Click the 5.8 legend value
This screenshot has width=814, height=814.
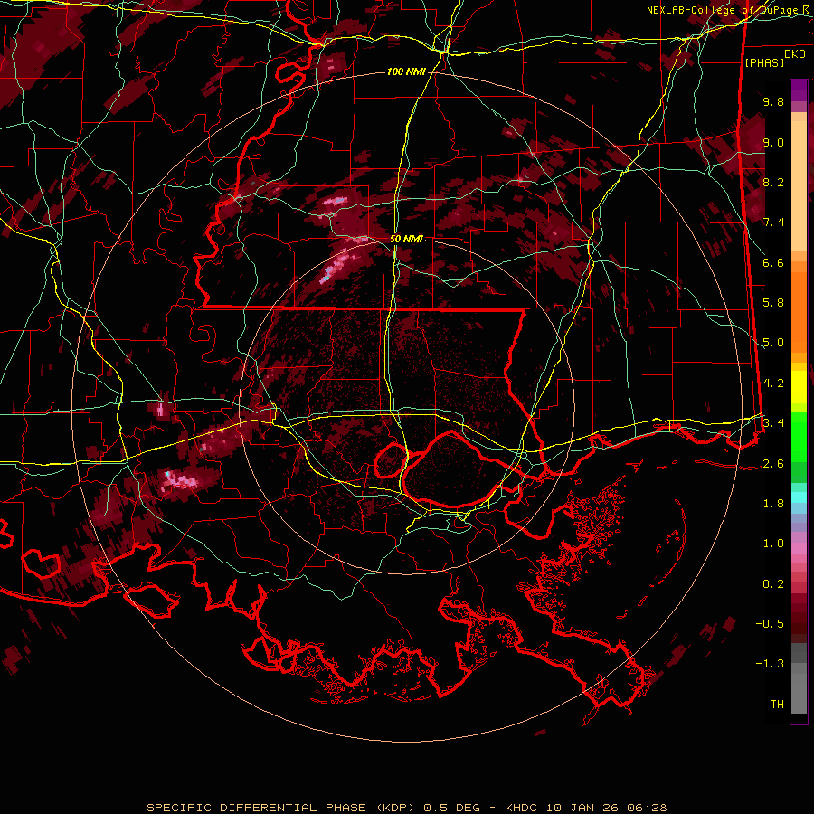click(773, 303)
